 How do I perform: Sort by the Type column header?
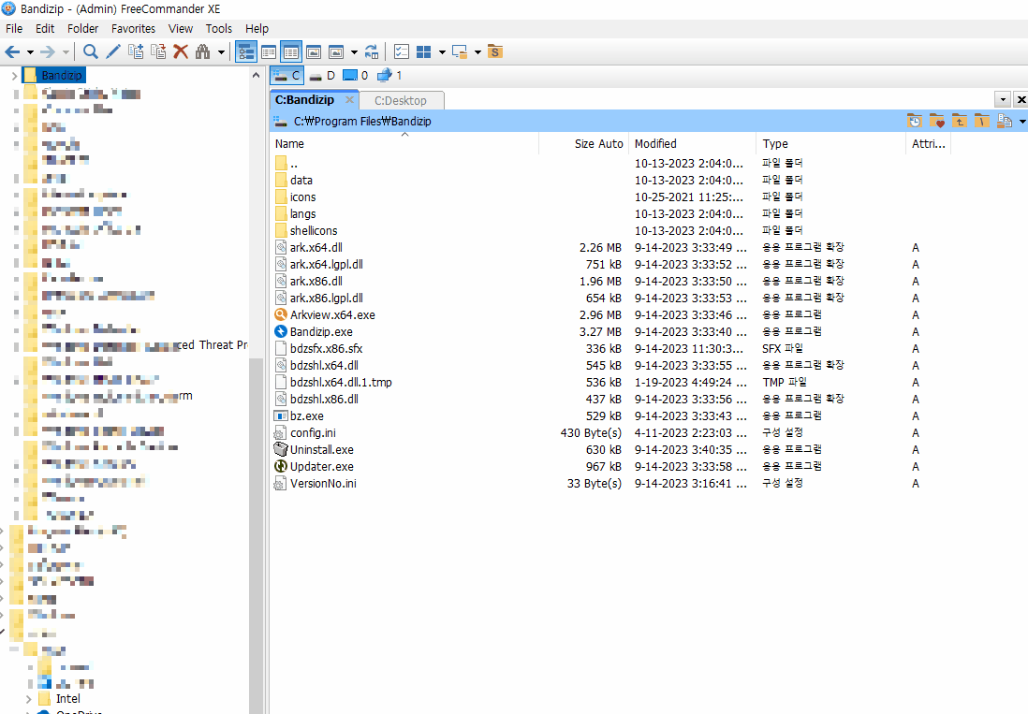pyautogui.click(x=830, y=143)
